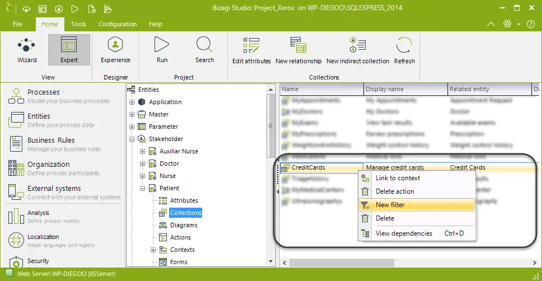
Task: Click the help question mark icon
Action: click(x=531, y=24)
